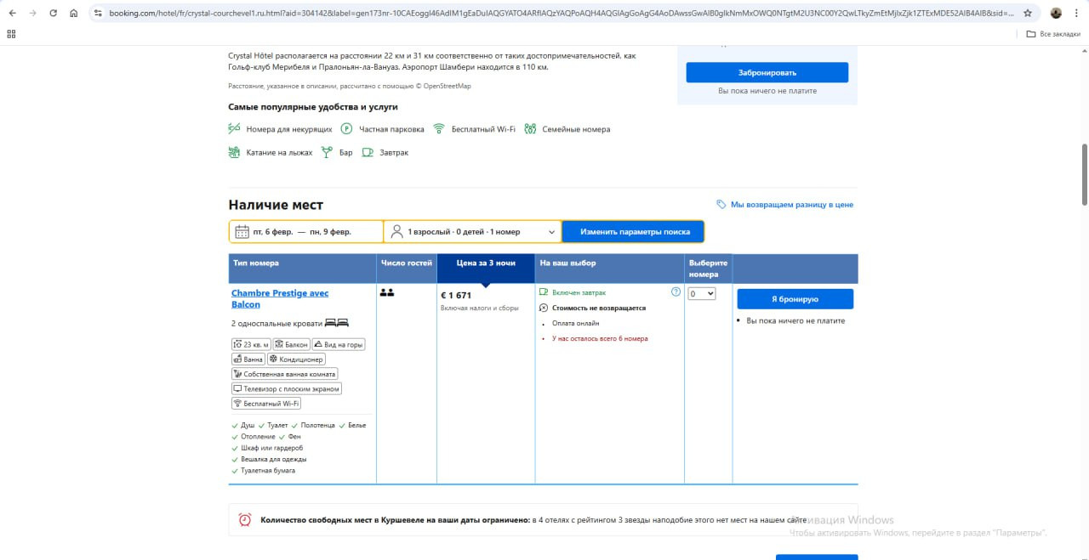Viewport: 1089px width, 560px height.
Task: Open the Chrome three-dot menu
Action: (x=1076, y=14)
